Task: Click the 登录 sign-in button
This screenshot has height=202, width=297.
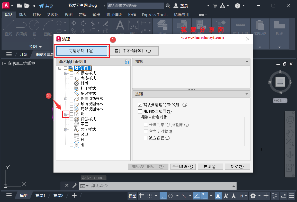Action: (x=181, y=6)
